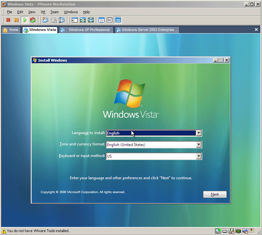Switch to Windows Server 2003 Enterprise tab
Image resolution: width=262 pixels, height=235 pixels.
pos(147,30)
